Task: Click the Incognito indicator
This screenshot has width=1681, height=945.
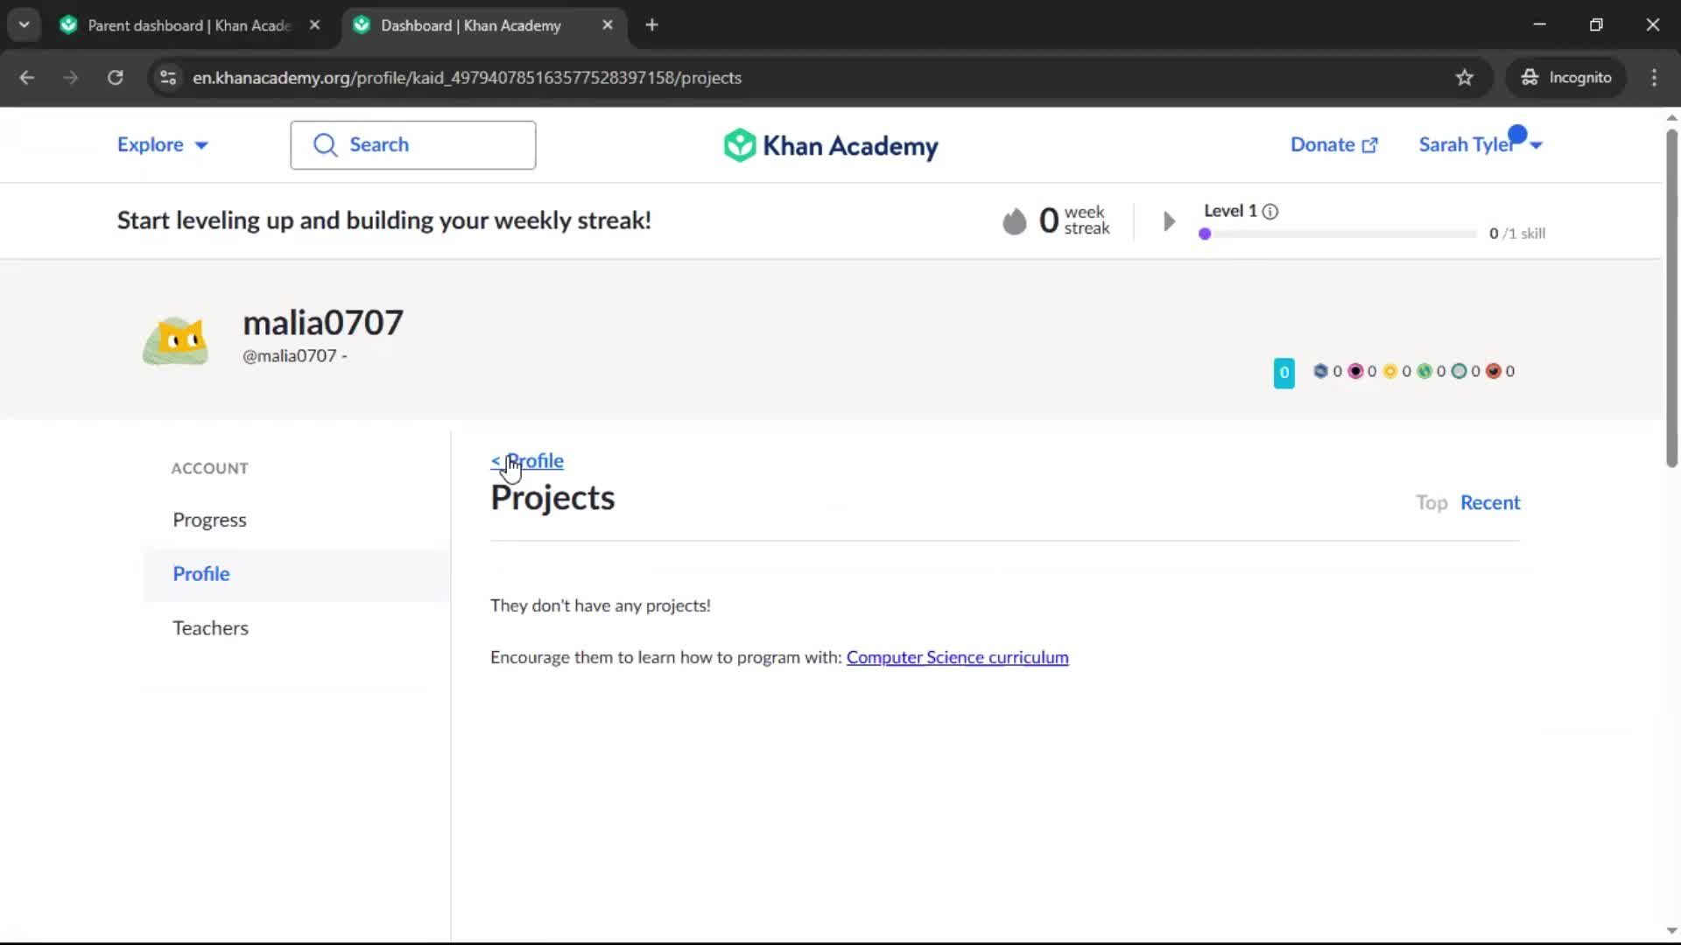Action: point(1566,78)
